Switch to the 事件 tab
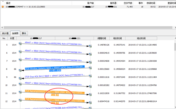This screenshot has width=176, height=109. (x=24, y=33)
